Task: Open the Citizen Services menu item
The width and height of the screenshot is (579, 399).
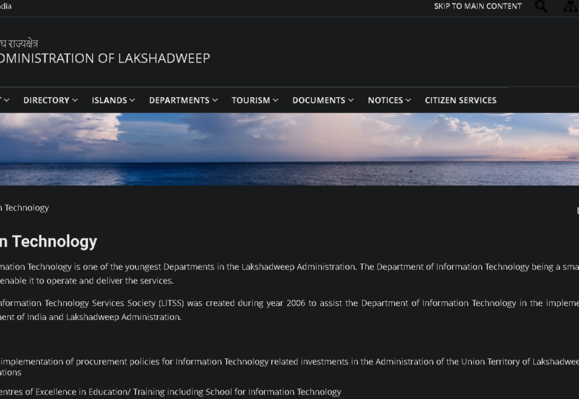Action: 460,100
